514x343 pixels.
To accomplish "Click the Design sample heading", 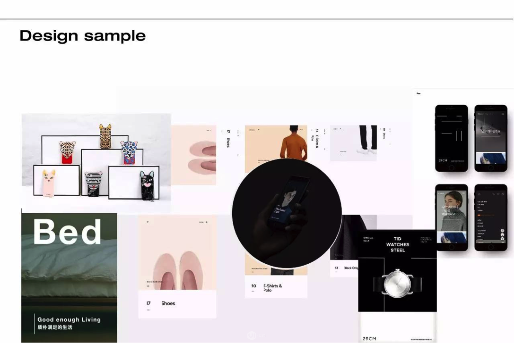I will pos(83,36).
